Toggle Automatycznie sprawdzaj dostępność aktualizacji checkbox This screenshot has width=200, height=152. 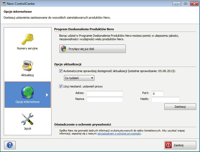[61, 71]
